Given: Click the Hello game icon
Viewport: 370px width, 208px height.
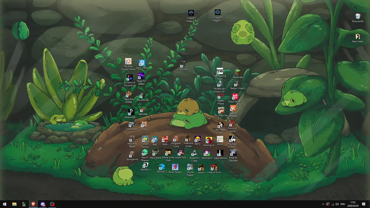Looking at the screenshot, I should pos(165,141).
